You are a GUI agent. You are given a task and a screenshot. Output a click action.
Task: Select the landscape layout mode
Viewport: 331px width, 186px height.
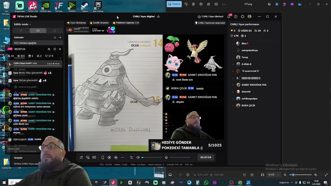[x=38, y=31]
